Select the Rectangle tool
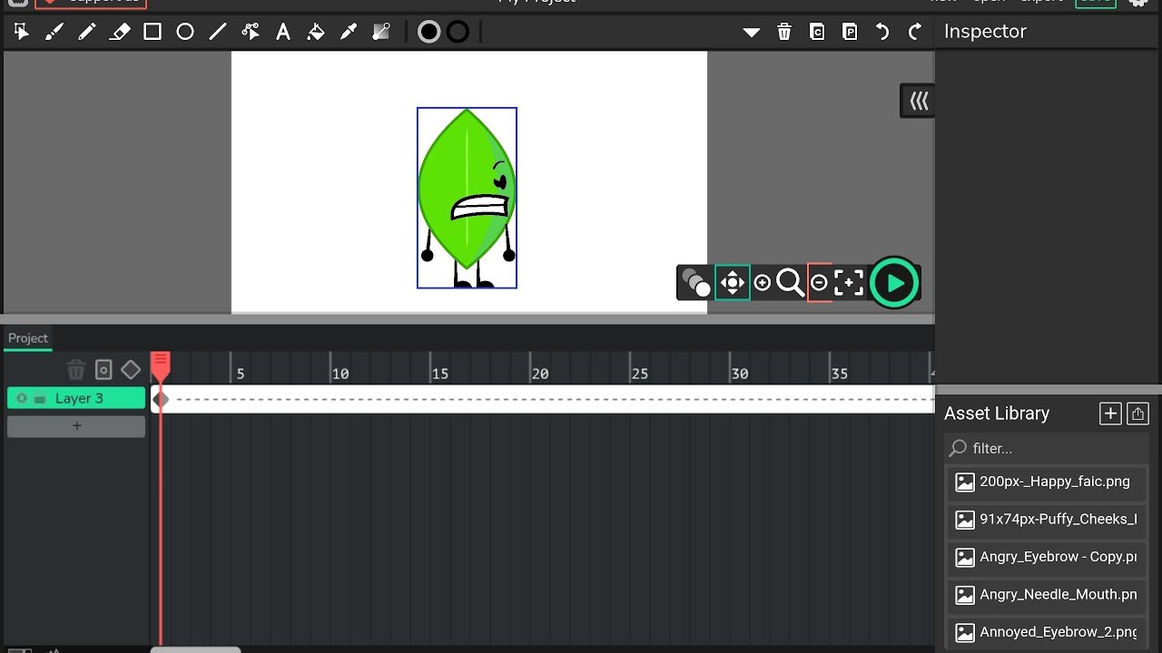The width and height of the screenshot is (1162, 653). tap(153, 33)
